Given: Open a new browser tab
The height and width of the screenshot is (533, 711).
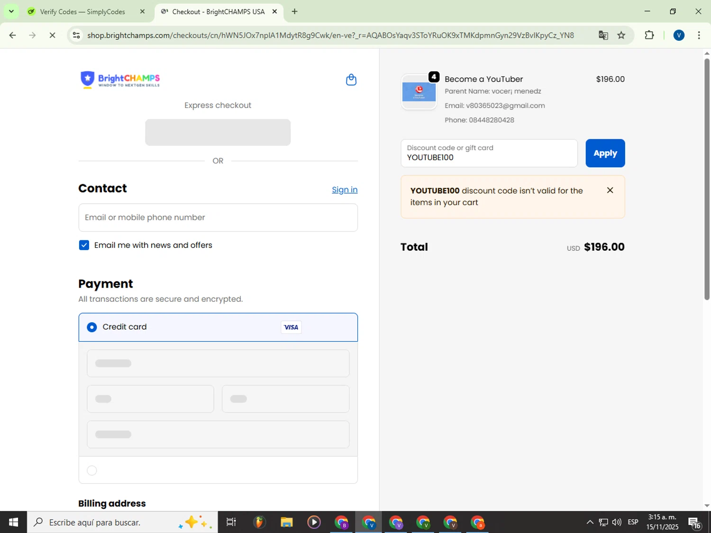Looking at the screenshot, I should 294,11.
